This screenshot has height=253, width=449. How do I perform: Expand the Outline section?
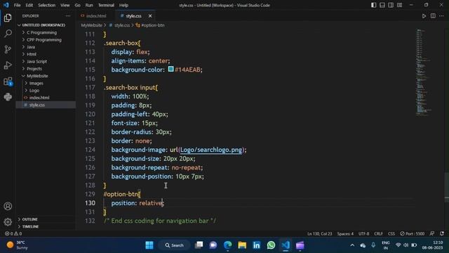point(29,219)
